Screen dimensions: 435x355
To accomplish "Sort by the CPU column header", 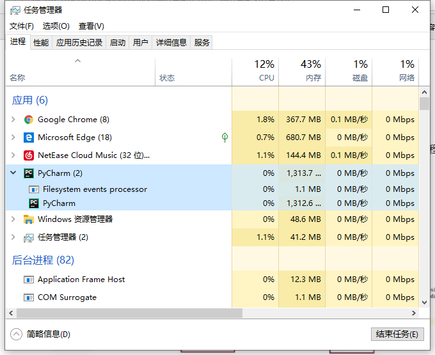I will [255, 72].
